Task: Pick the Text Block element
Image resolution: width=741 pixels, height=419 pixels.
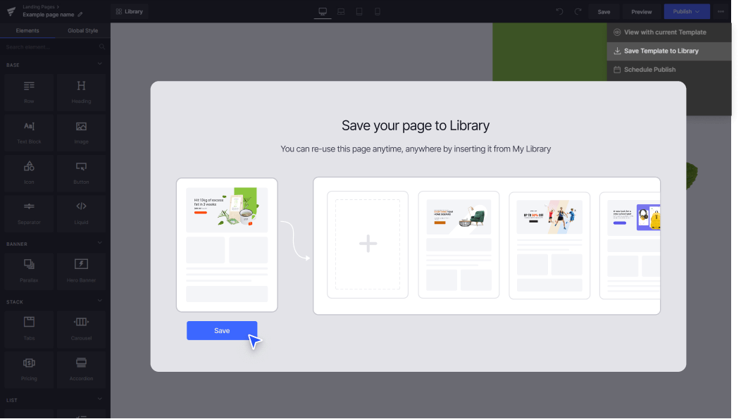Action: [x=29, y=132]
